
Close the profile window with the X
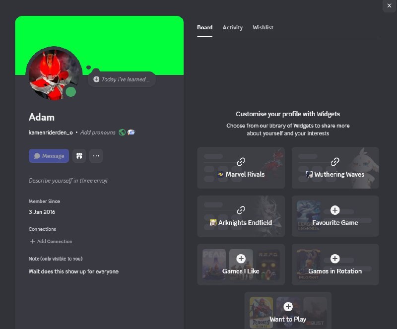point(389,5)
